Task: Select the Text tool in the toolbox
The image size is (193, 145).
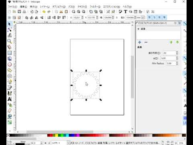Action: pyautogui.click(x=10, y=99)
